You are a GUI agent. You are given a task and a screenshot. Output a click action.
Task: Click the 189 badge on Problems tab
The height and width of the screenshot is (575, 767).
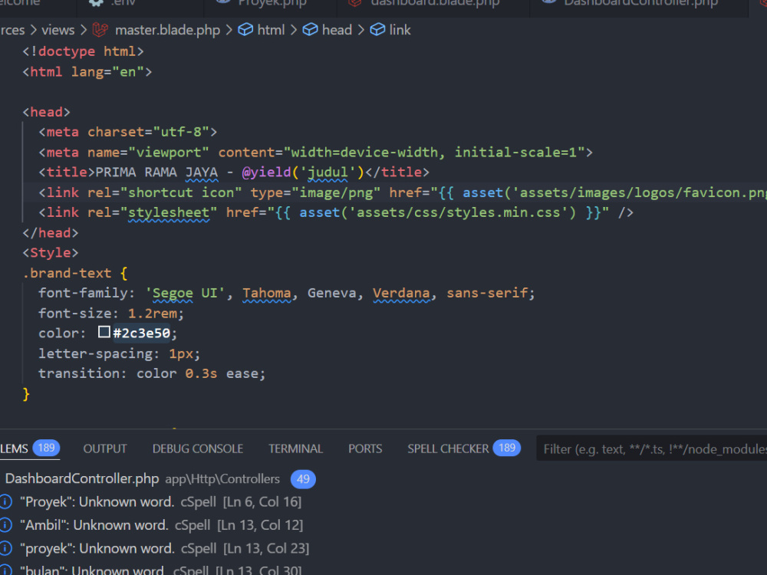(46, 448)
